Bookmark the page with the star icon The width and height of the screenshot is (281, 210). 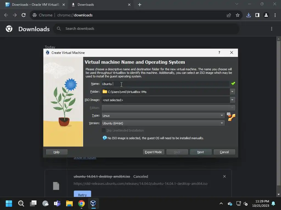click(238, 15)
